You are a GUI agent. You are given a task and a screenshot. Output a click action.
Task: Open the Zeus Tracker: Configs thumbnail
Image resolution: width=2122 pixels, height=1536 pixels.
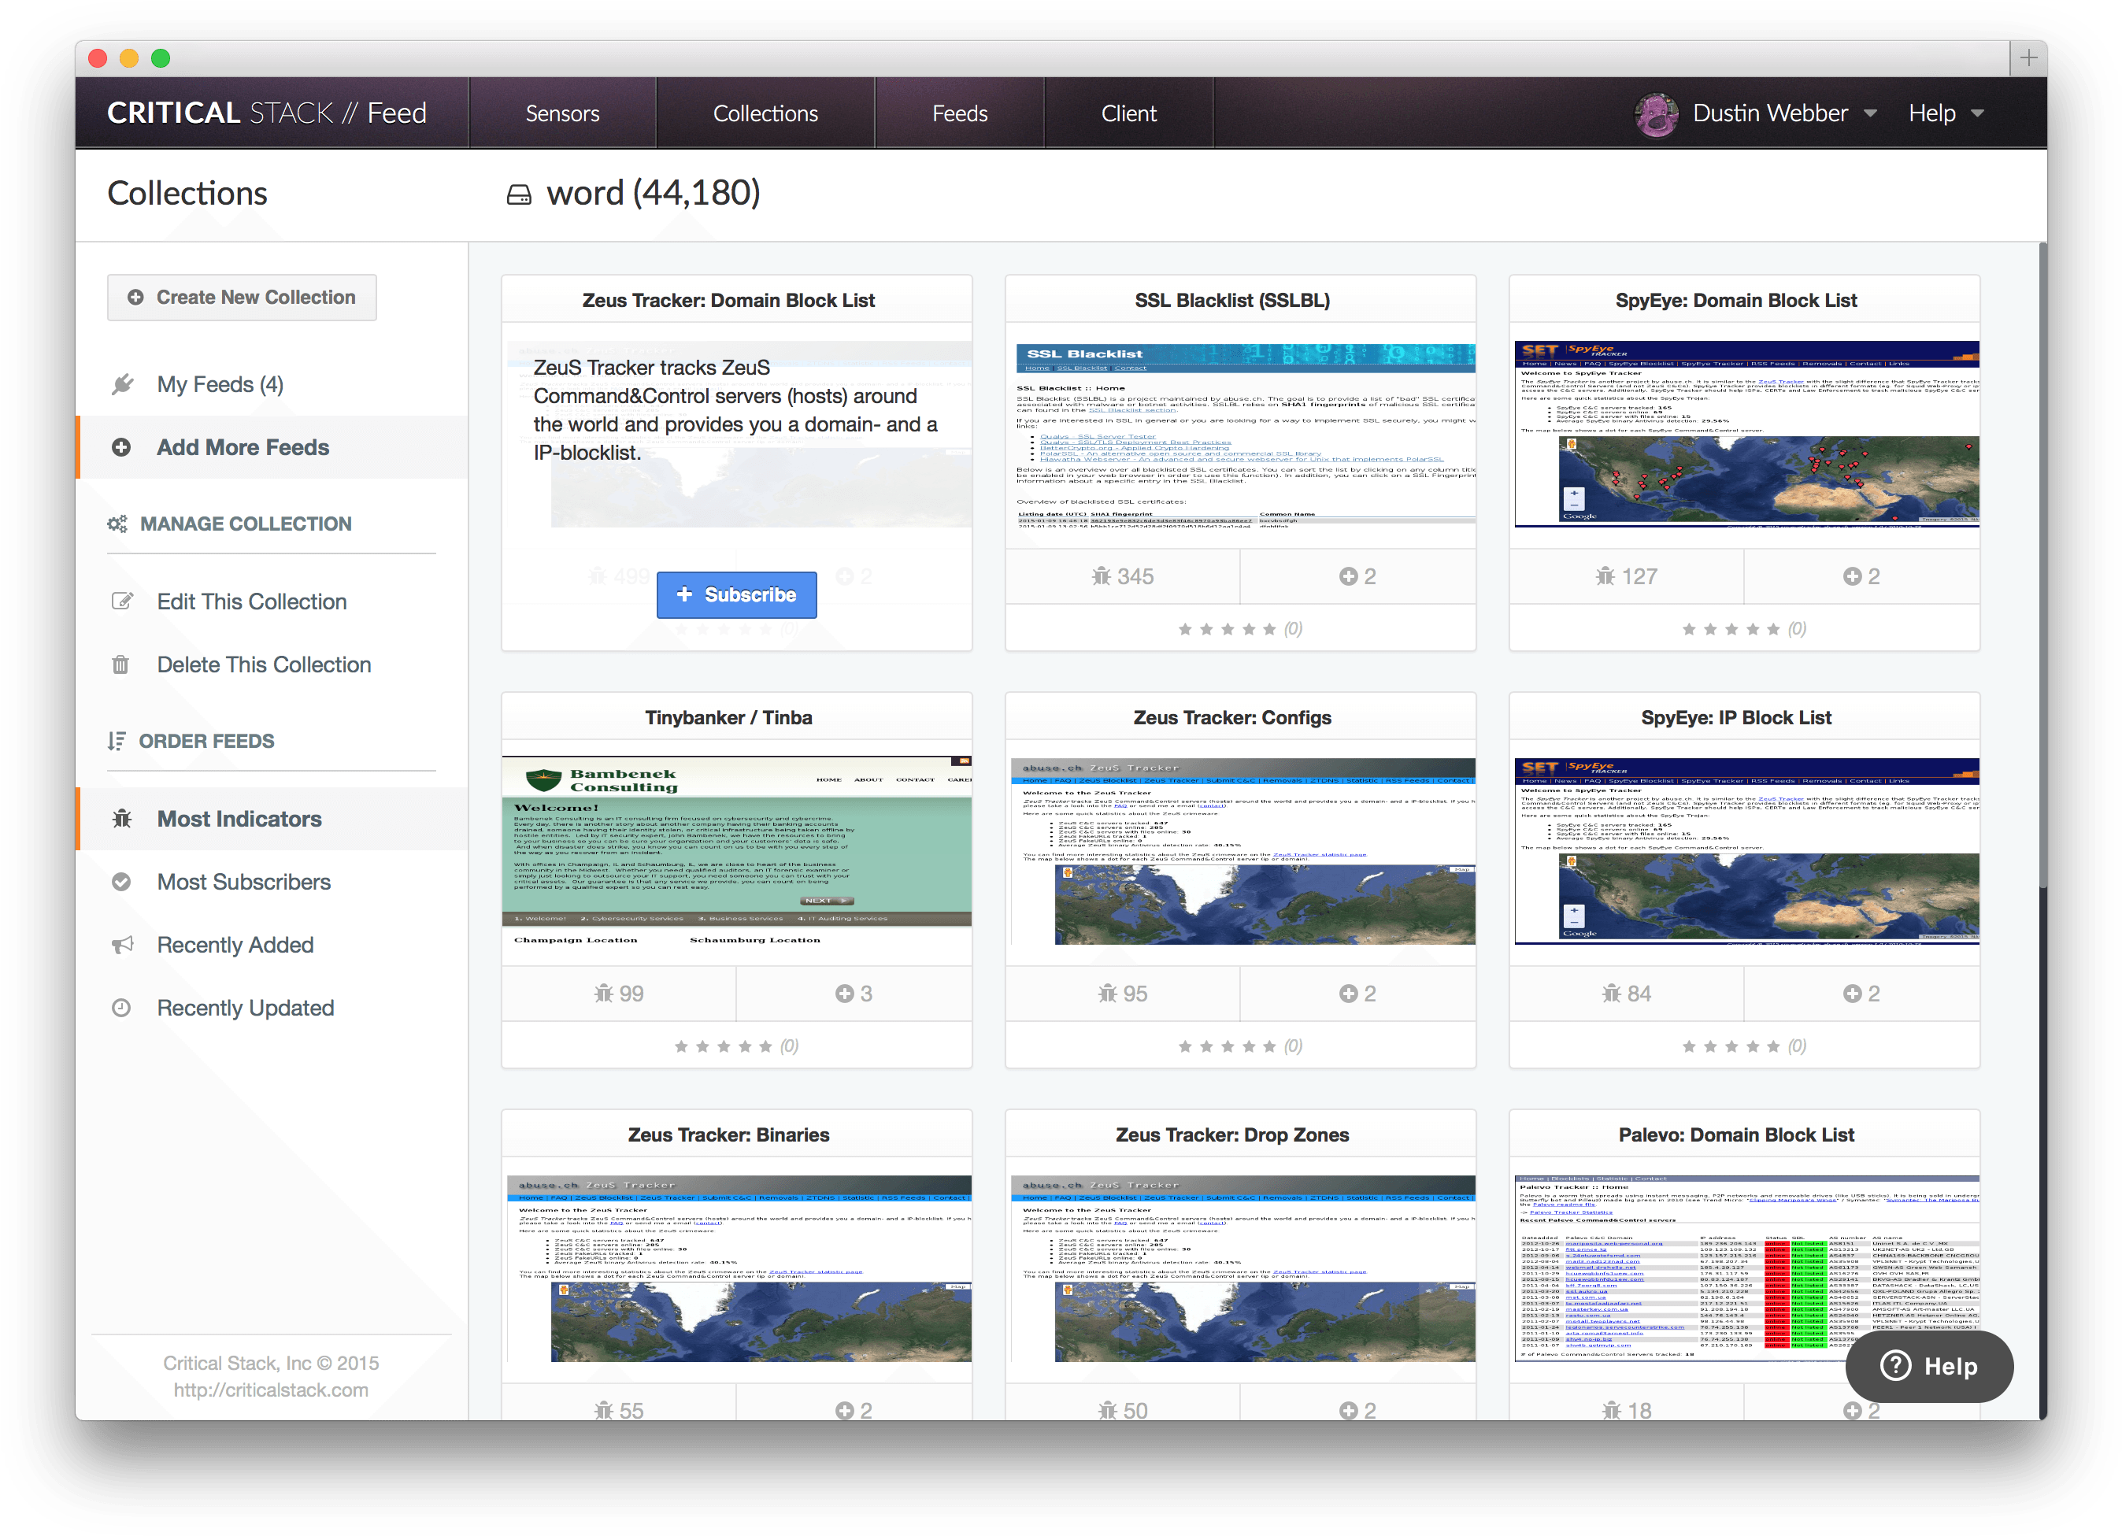pyautogui.click(x=1241, y=851)
